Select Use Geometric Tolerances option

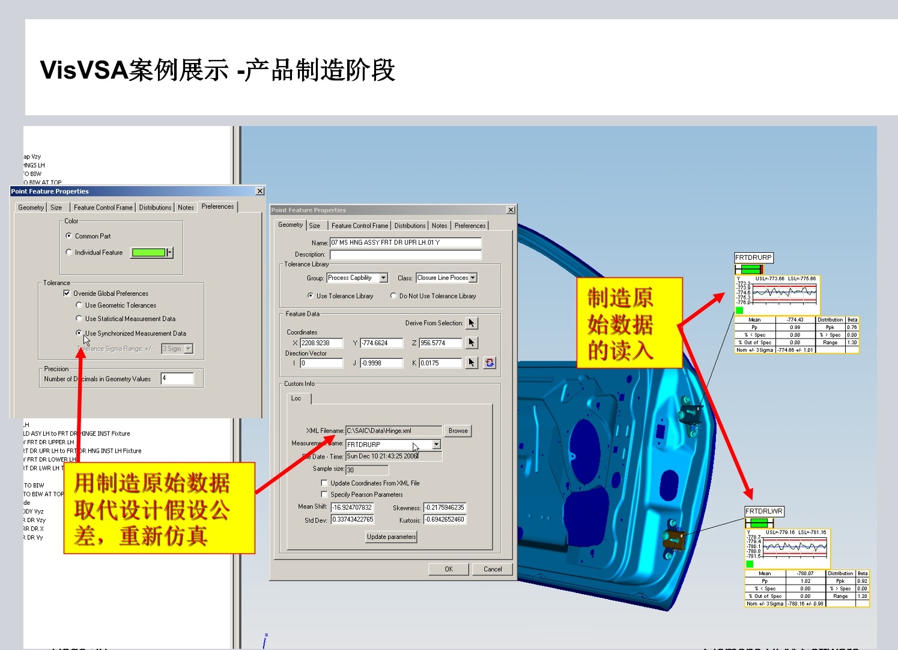click(x=79, y=305)
